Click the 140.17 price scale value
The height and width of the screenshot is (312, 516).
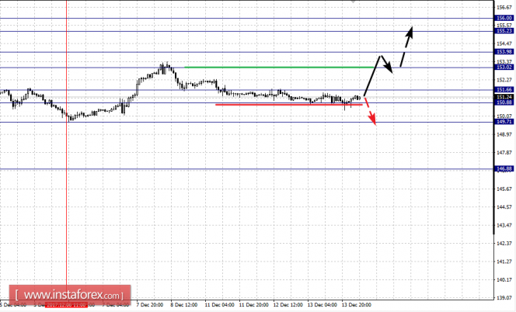tap(504, 279)
